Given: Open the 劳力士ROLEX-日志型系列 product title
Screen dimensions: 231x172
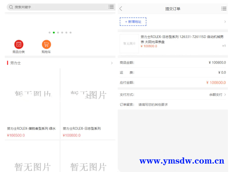Looking at the screenshot, I should (81, 128).
